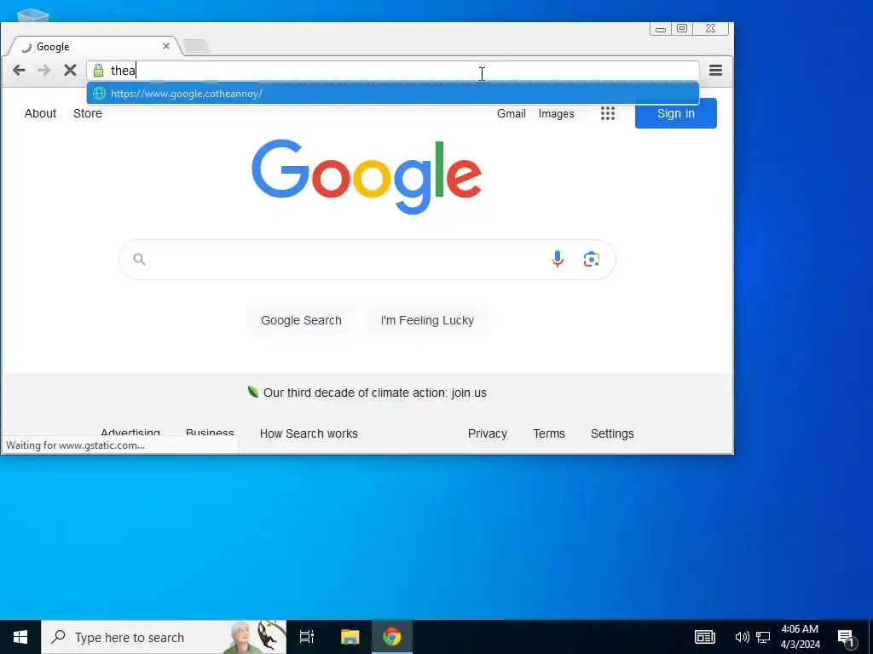Click the leaf icon beside climate text
873x654 pixels.
click(x=252, y=392)
